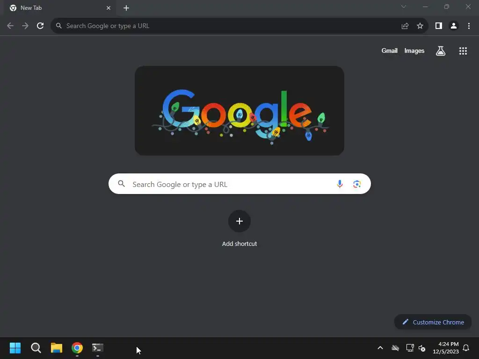The image size is (479, 359).
Task: Share this page via the share icon
Action: 405,26
